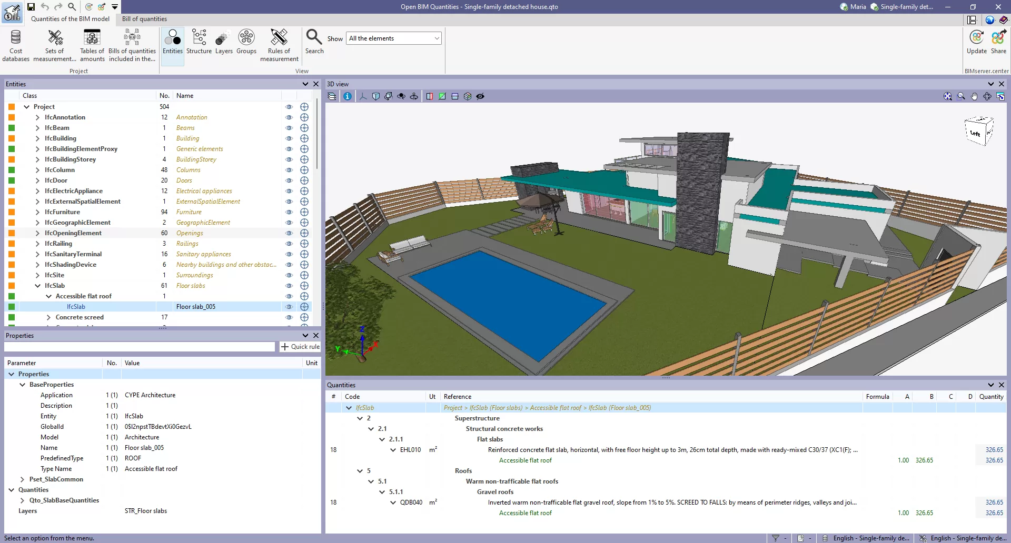
Task: Hide the IfcDoor entities with eye icon
Action: click(x=289, y=180)
